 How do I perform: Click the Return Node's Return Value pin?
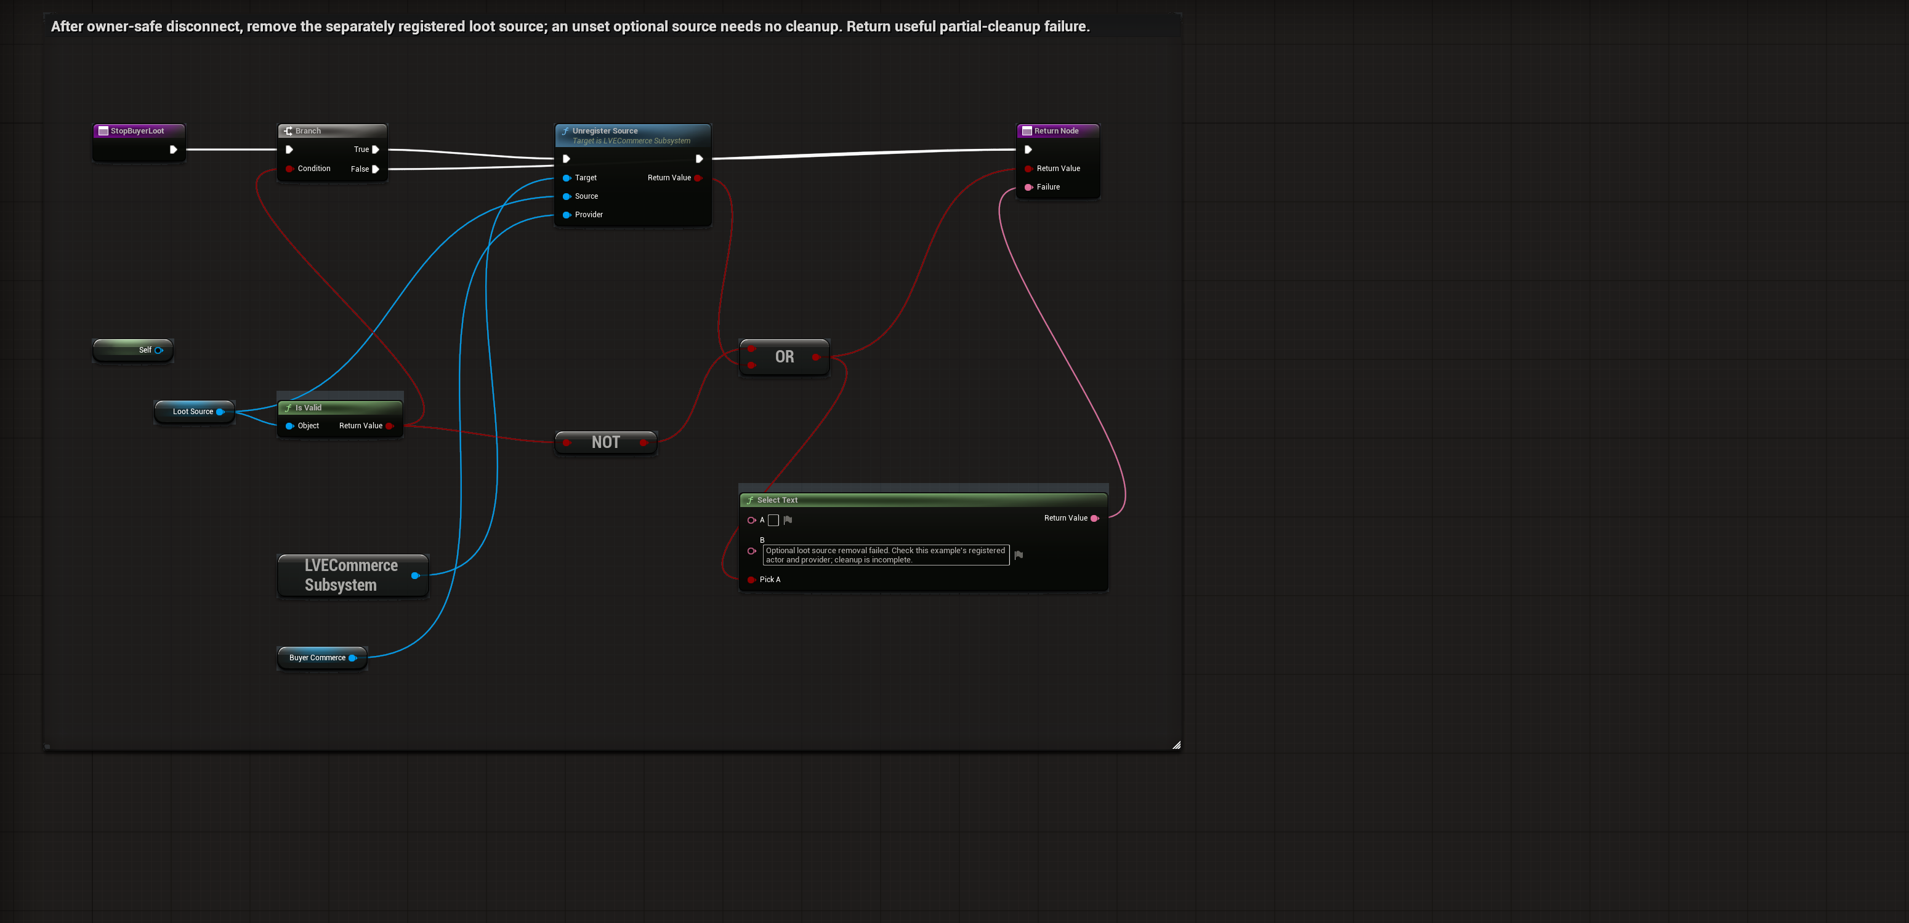(x=1028, y=169)
